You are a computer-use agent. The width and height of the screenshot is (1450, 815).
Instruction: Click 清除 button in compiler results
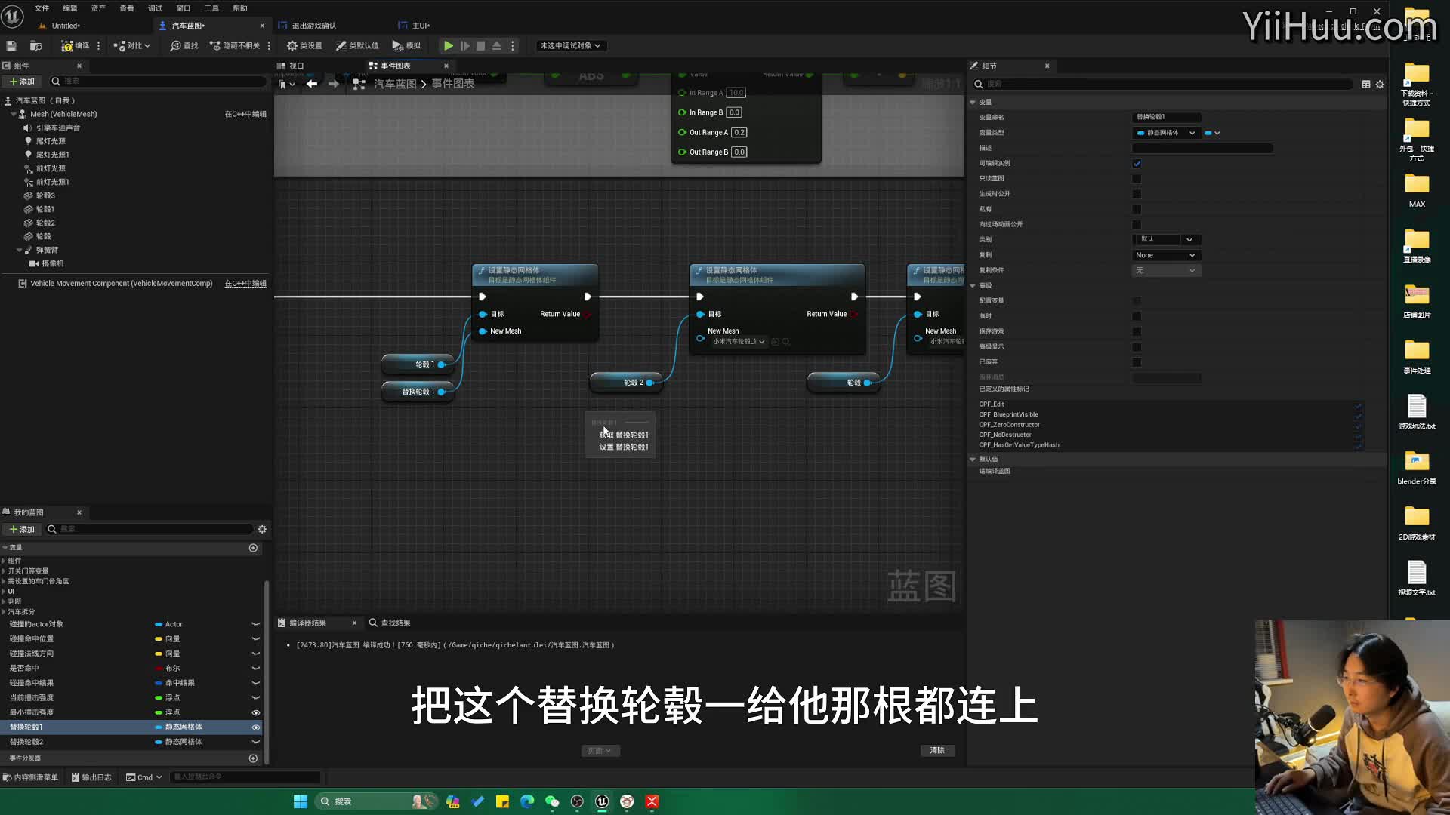pos(937,751)
